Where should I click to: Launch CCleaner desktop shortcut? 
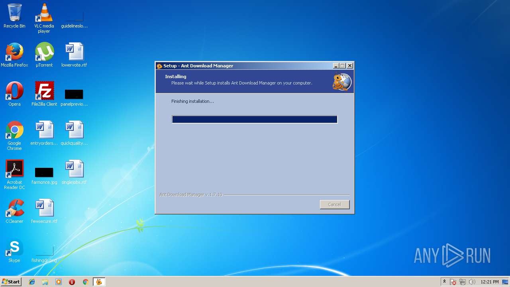14,211
